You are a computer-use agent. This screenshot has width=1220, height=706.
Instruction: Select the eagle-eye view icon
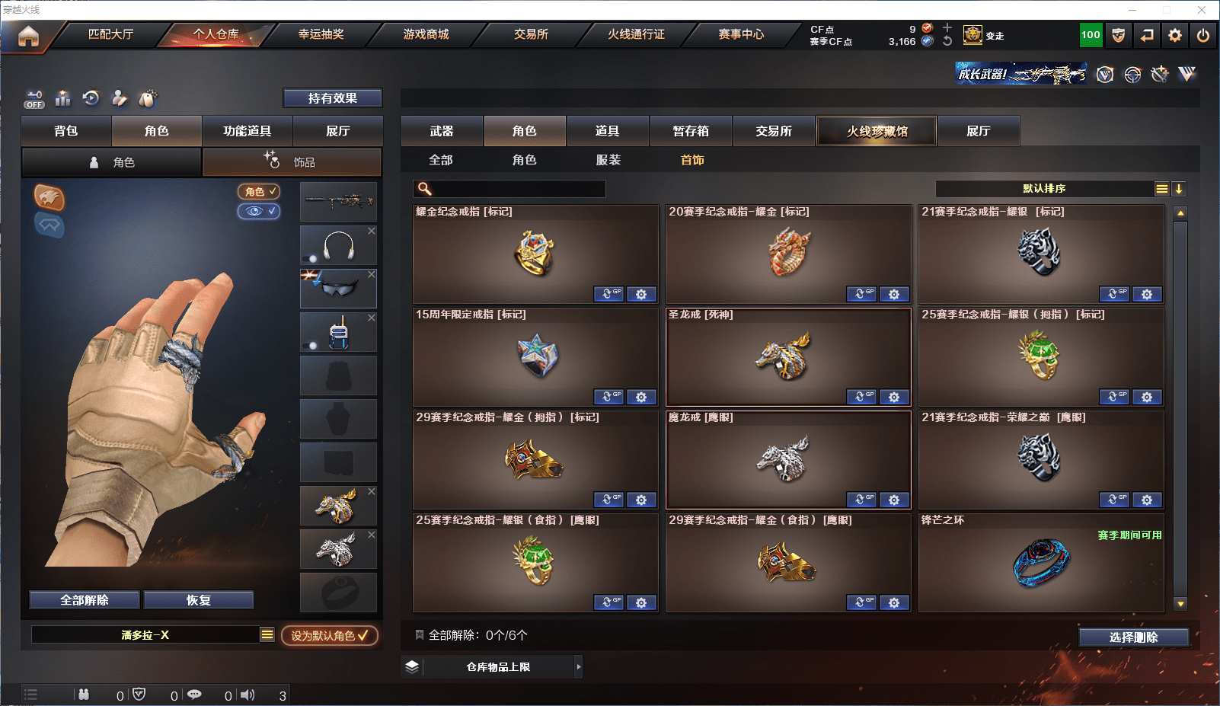50,197
